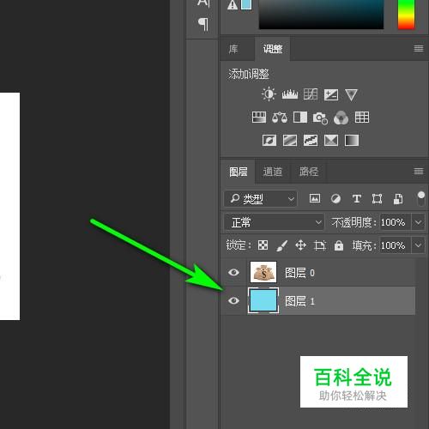Add a Black & White adjustment
The width and height of the screenshot is (429, 429).
point(300,118)
